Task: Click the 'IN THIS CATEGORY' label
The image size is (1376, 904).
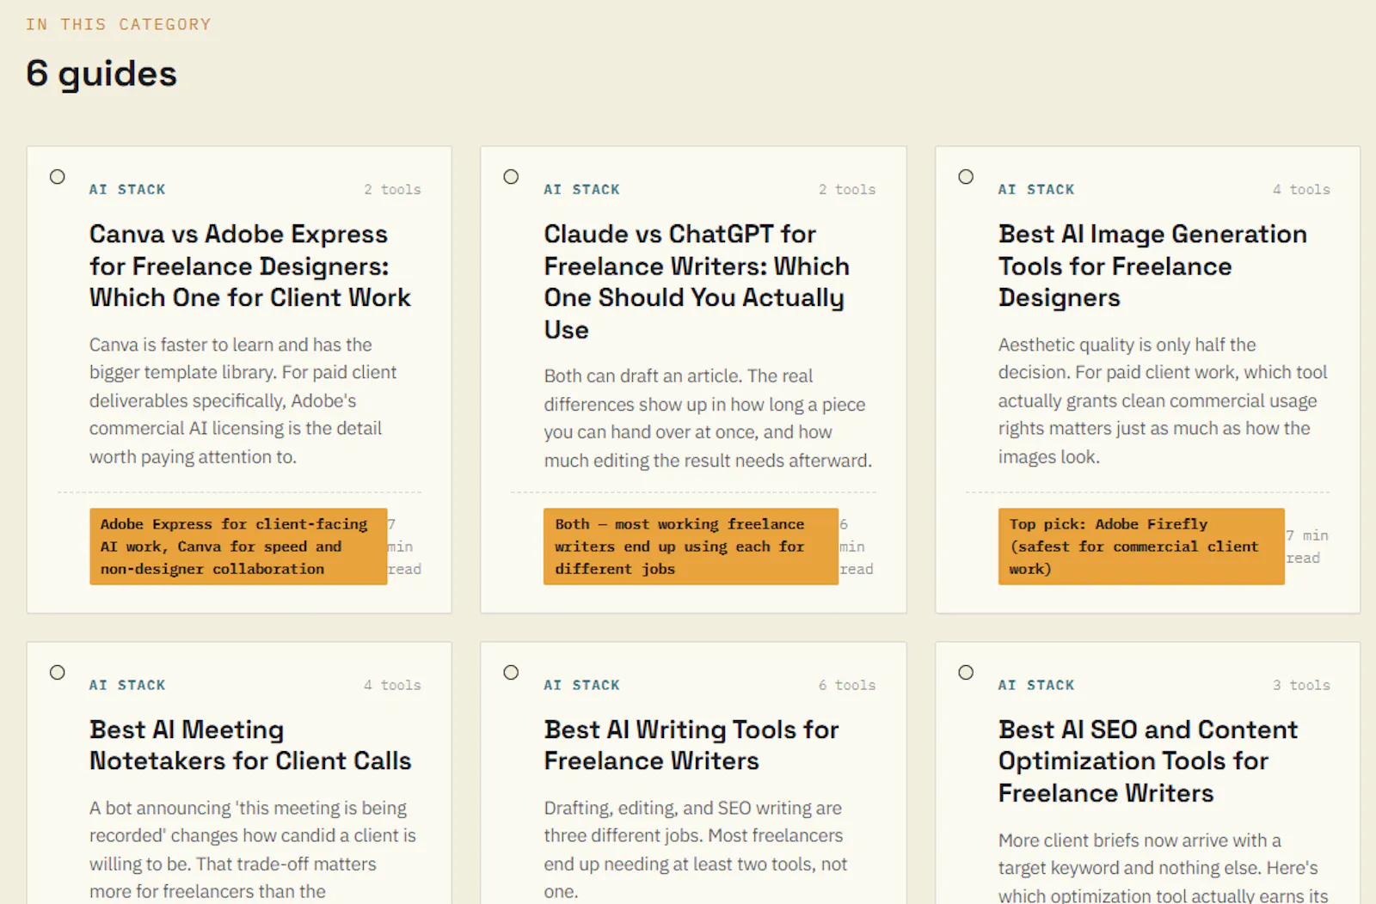Action: 119,25
